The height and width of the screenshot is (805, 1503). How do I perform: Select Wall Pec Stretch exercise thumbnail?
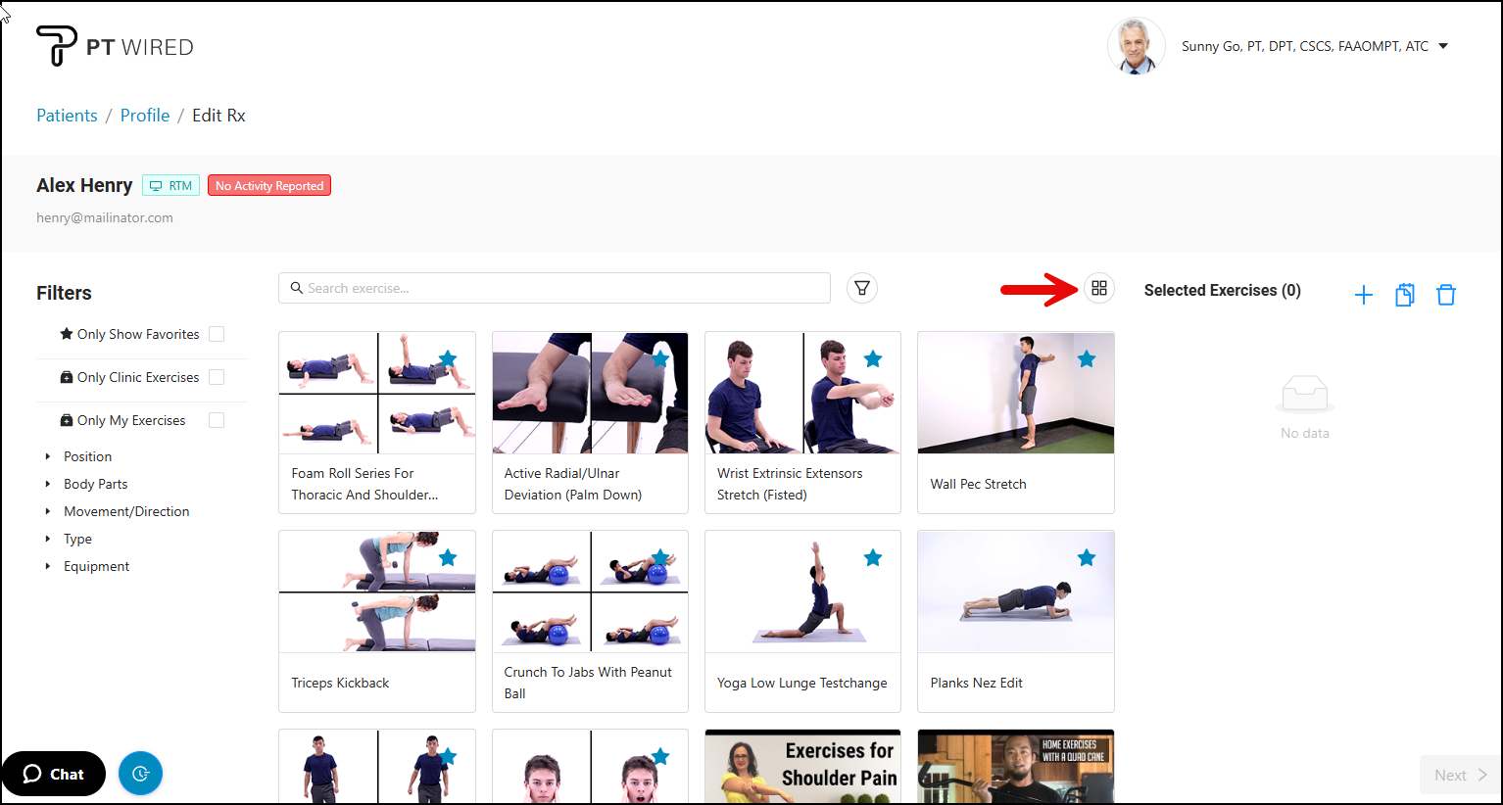click(1016, 393)
